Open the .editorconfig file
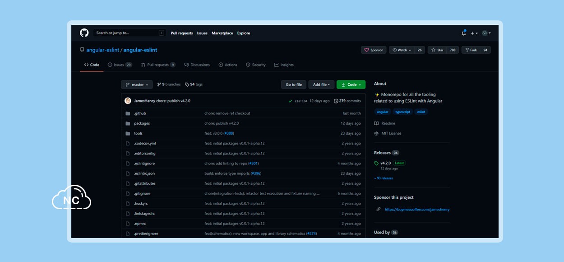564x262 pixels. (144, 153)
